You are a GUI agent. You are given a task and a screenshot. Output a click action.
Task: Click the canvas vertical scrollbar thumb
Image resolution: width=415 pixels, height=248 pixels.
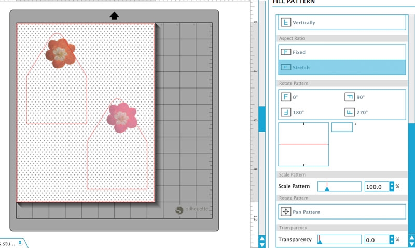coord(262,119)
